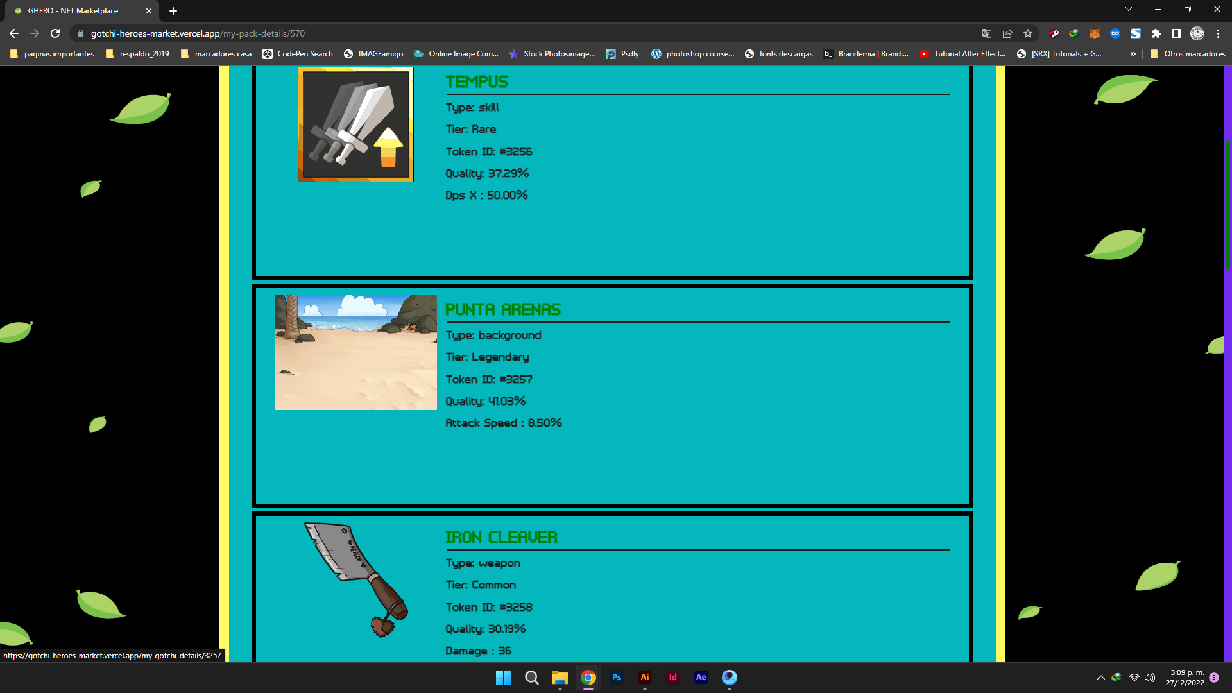Image resolution: width=1232 pixels, height=693 pixels.
Task: Open After Effects from the taskbar
Action: click(x=701, y=678)
